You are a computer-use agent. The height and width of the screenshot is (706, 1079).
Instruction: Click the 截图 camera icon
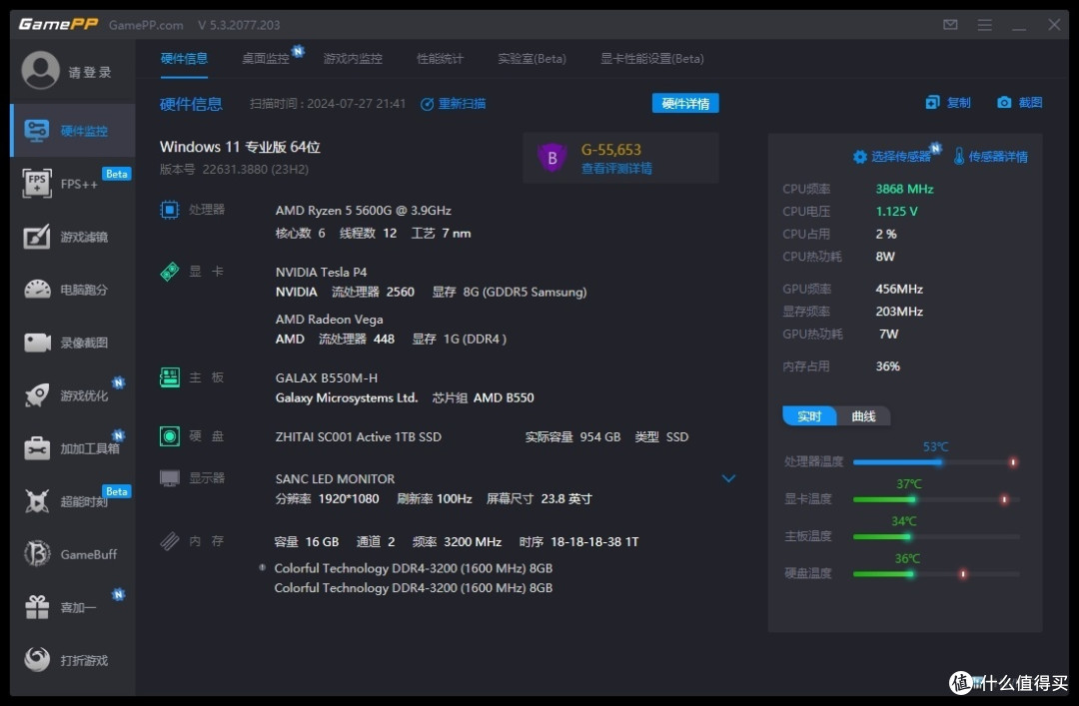pos(1004,103)
